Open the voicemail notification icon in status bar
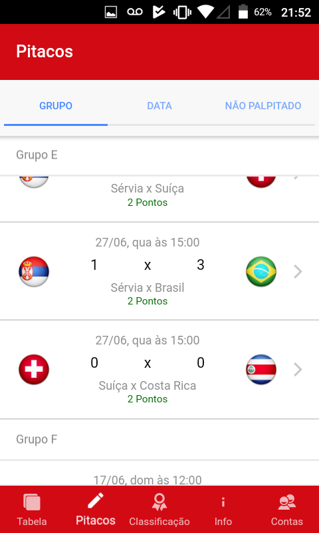The image size is (319, 533). [x=135, y=12]
